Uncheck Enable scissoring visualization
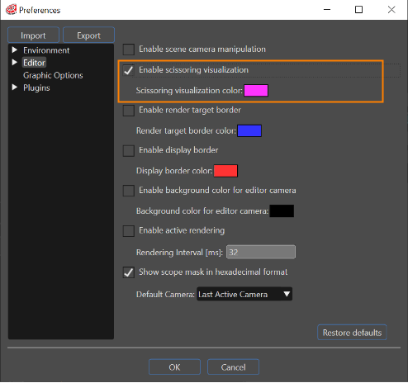Viewport: 408px width, 383px height. [x=129, y=70]
